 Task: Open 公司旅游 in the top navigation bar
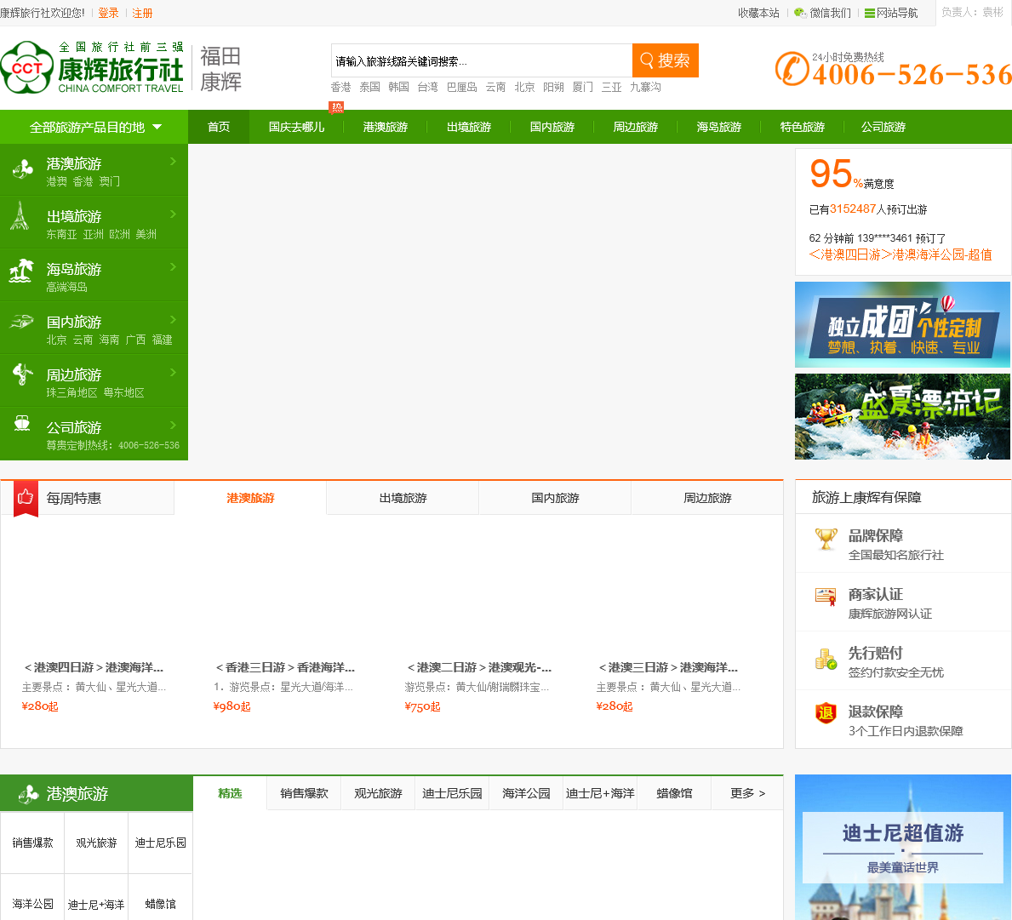(883, 127)
